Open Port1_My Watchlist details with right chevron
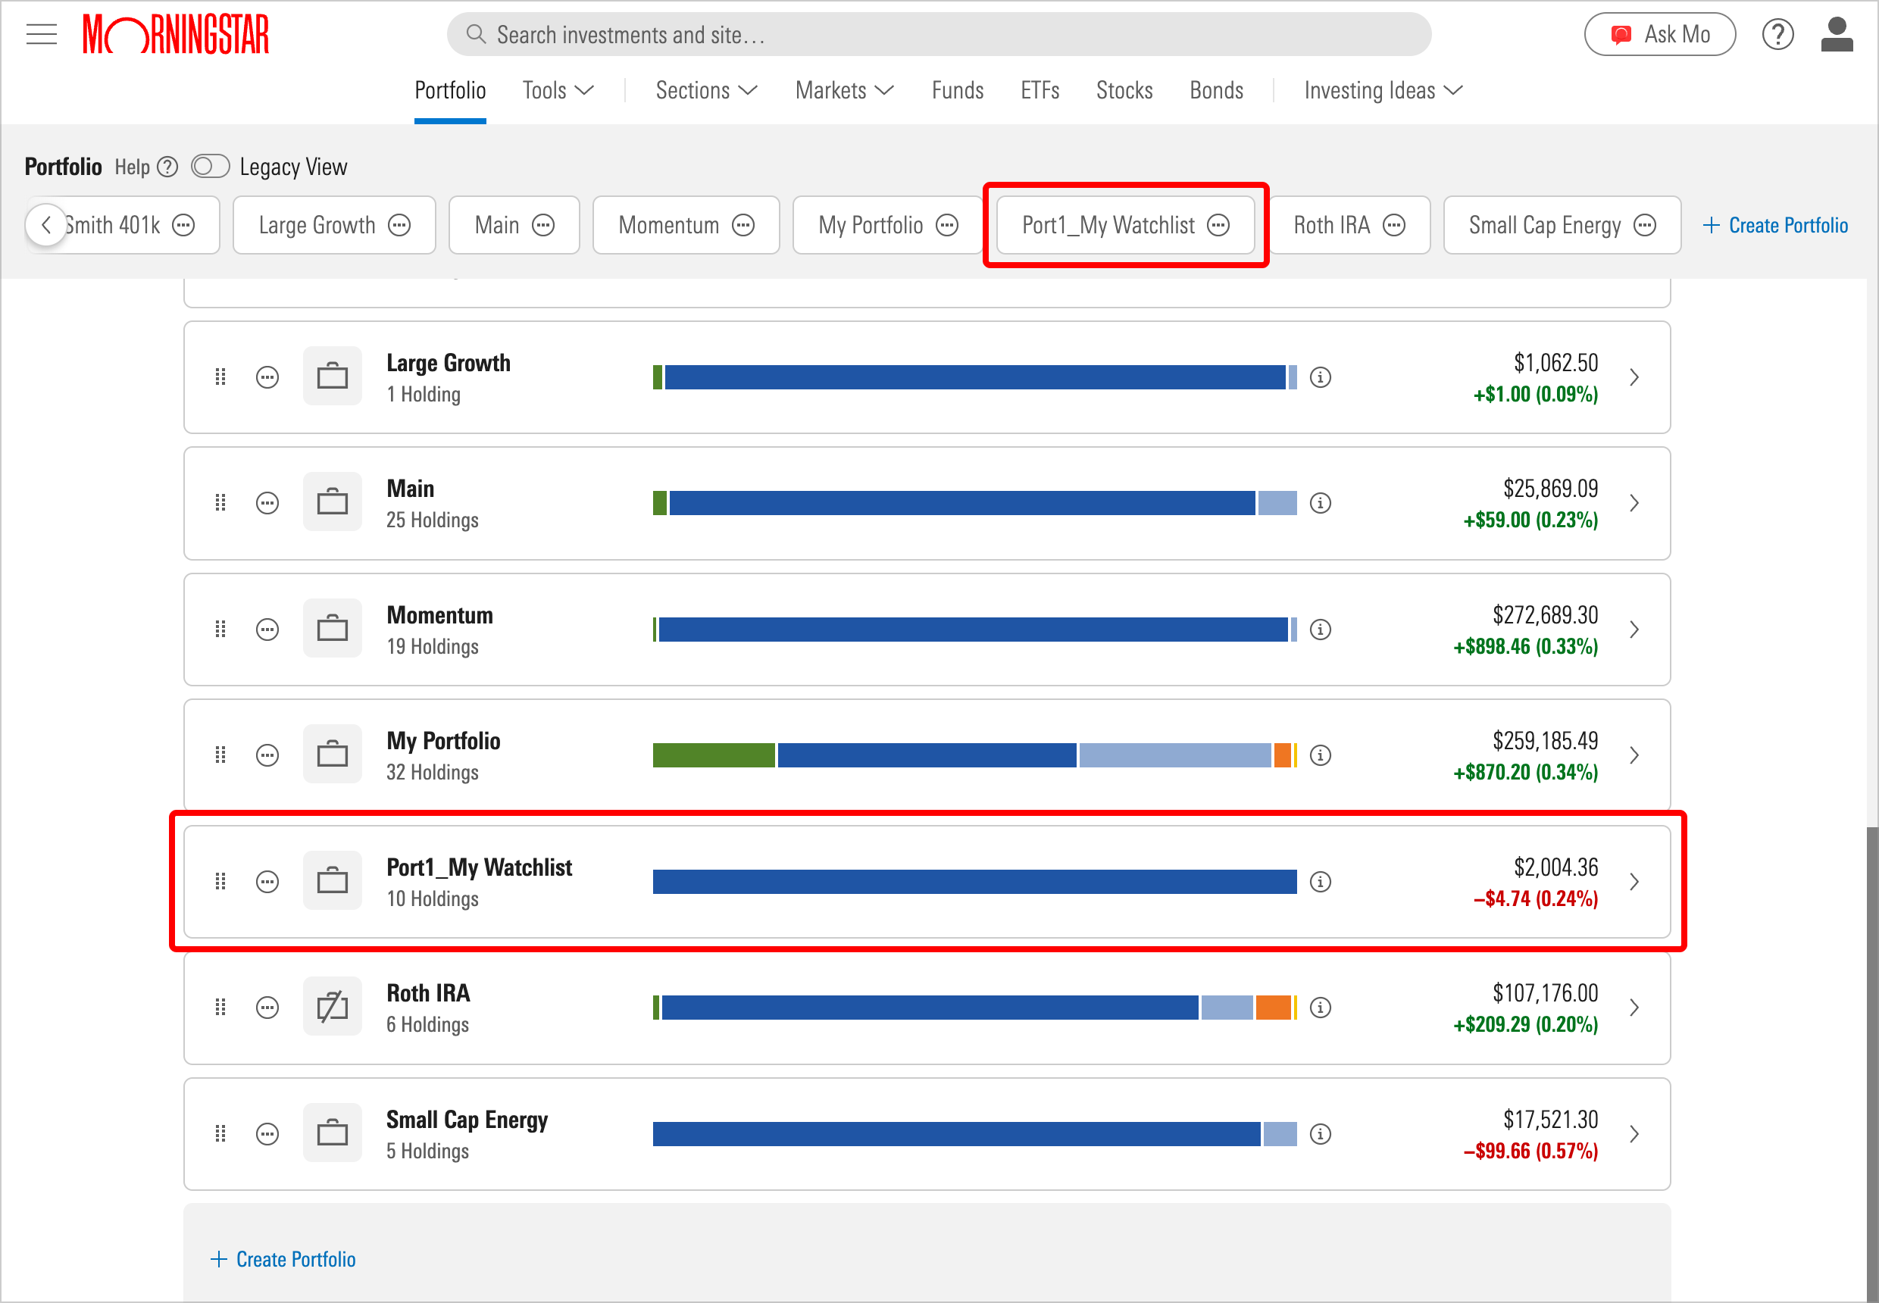Viewport: 1879px width, 1303px height. (1634, 882)
